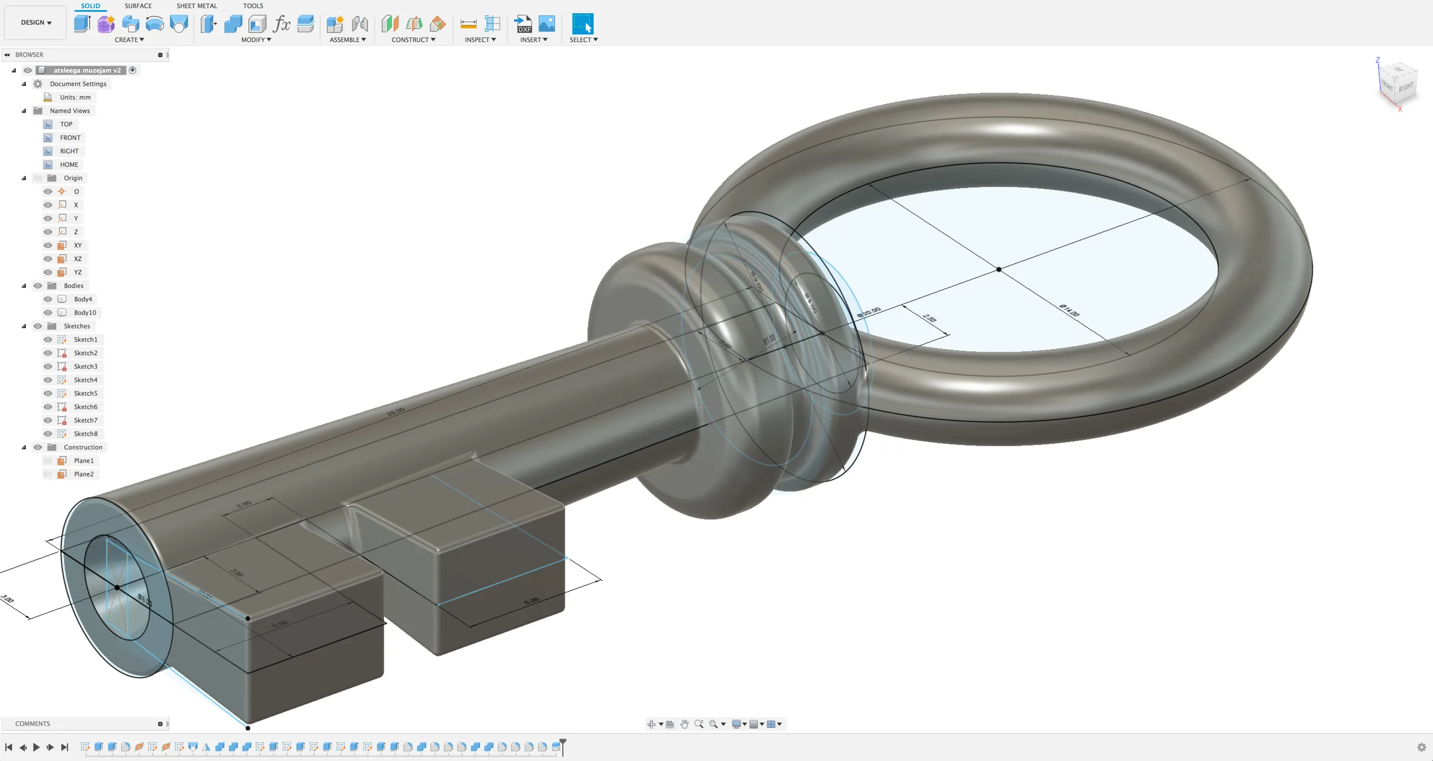This screenshot has width=1433, height=761.
Task: Select the HOME named view
Action: (x=69, y=164)
